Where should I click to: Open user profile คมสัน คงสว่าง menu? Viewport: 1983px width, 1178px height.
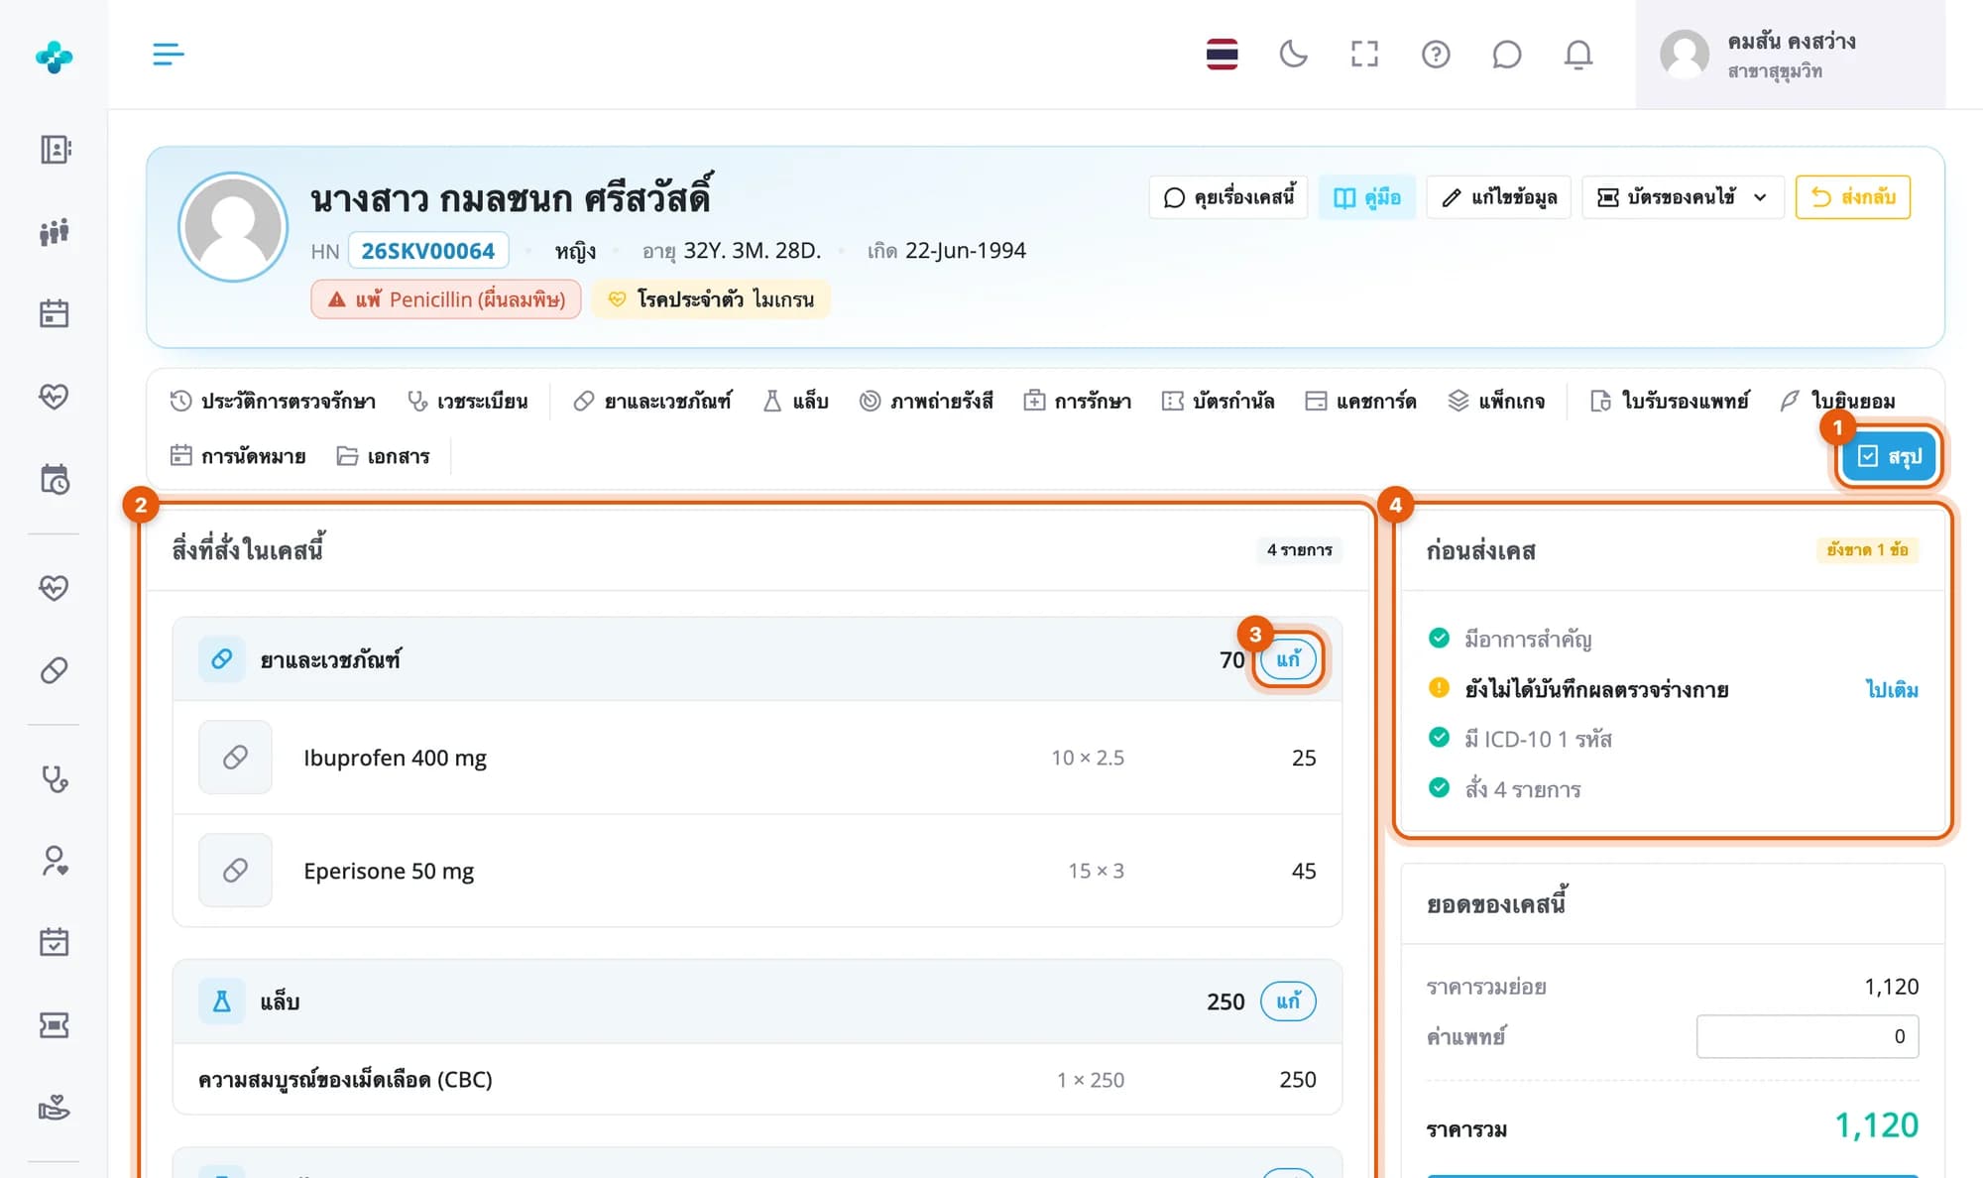(1790, 55)
